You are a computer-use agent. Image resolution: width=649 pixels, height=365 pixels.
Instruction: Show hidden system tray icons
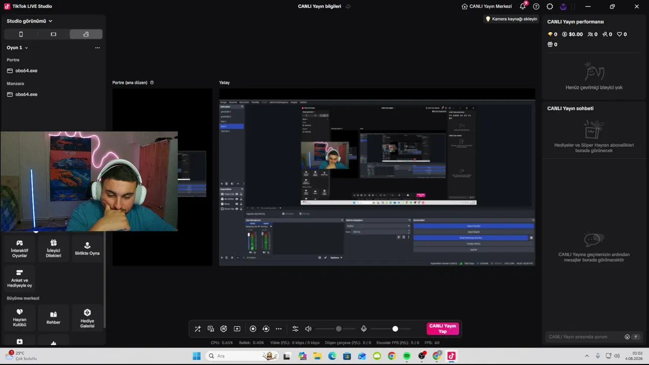point(587,356)
